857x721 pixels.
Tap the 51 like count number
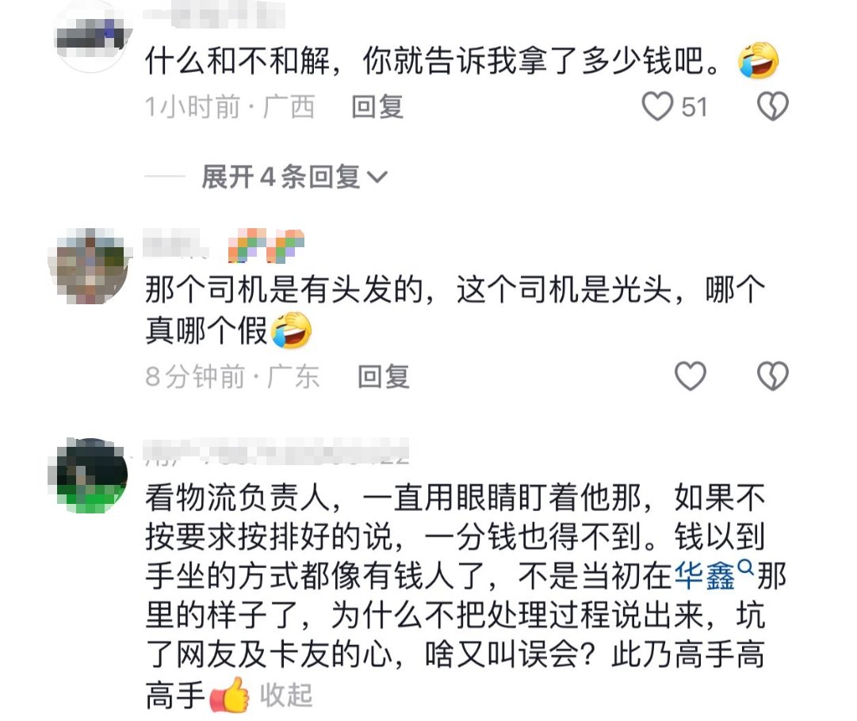pos(694,106)
